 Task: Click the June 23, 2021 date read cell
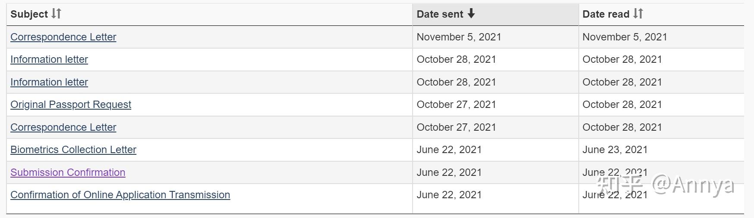[x=615, y=150]
